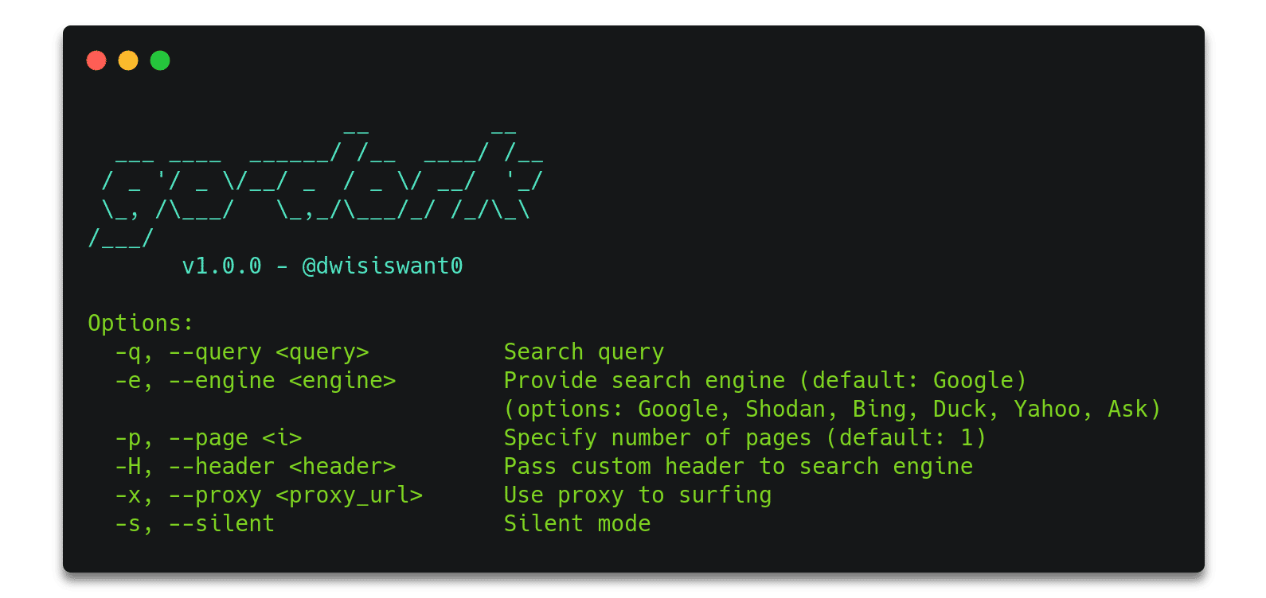This screenshot has width=1266, height=598.
Task: Click the yellow minimize window button
Action: coord(128,60)
